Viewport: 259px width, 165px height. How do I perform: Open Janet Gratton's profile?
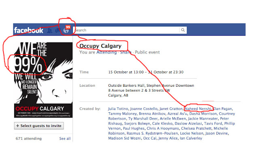tap(171, 109)
